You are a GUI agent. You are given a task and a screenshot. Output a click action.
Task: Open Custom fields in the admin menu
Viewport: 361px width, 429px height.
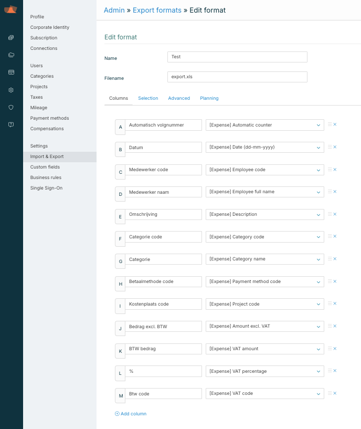(45, 167)
